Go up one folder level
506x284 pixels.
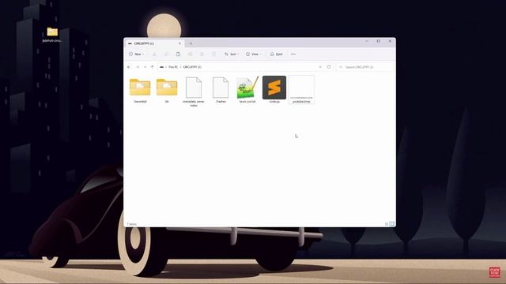(153, 67)
